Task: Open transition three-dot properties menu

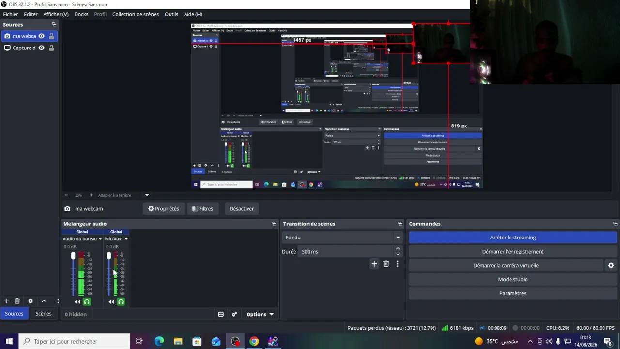Action: (397, 264)
